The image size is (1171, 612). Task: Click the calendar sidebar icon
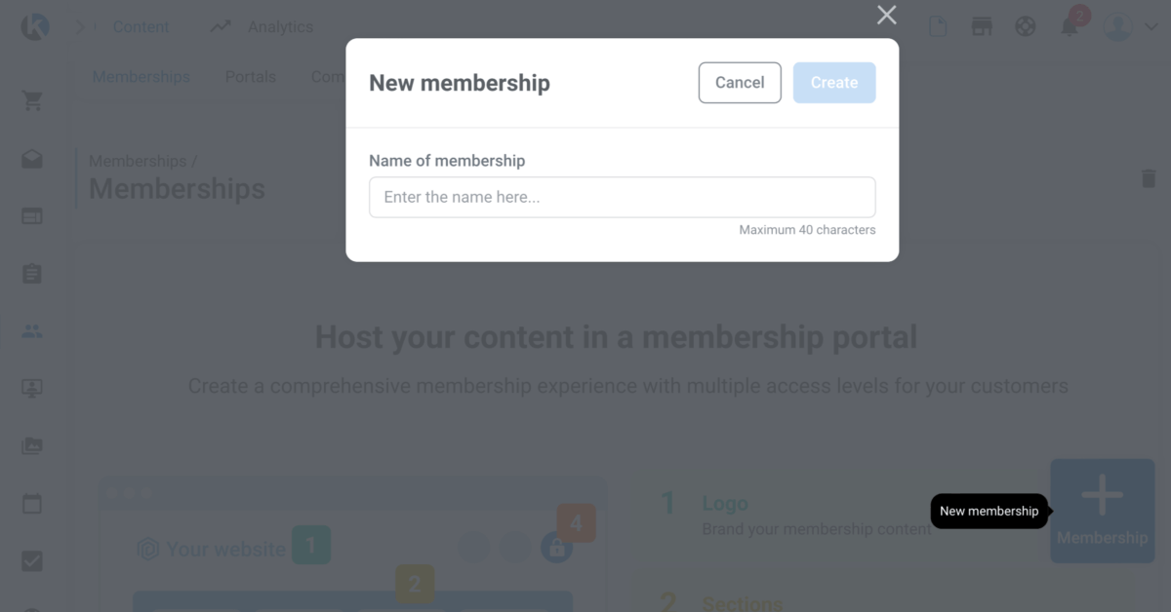click(x=32, y=504)
